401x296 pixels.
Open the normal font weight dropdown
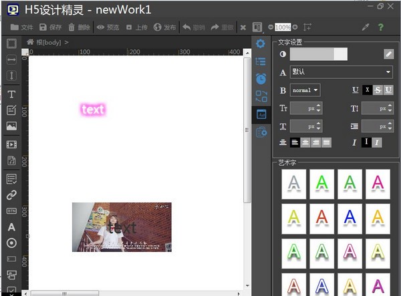(x=305, y=90)
